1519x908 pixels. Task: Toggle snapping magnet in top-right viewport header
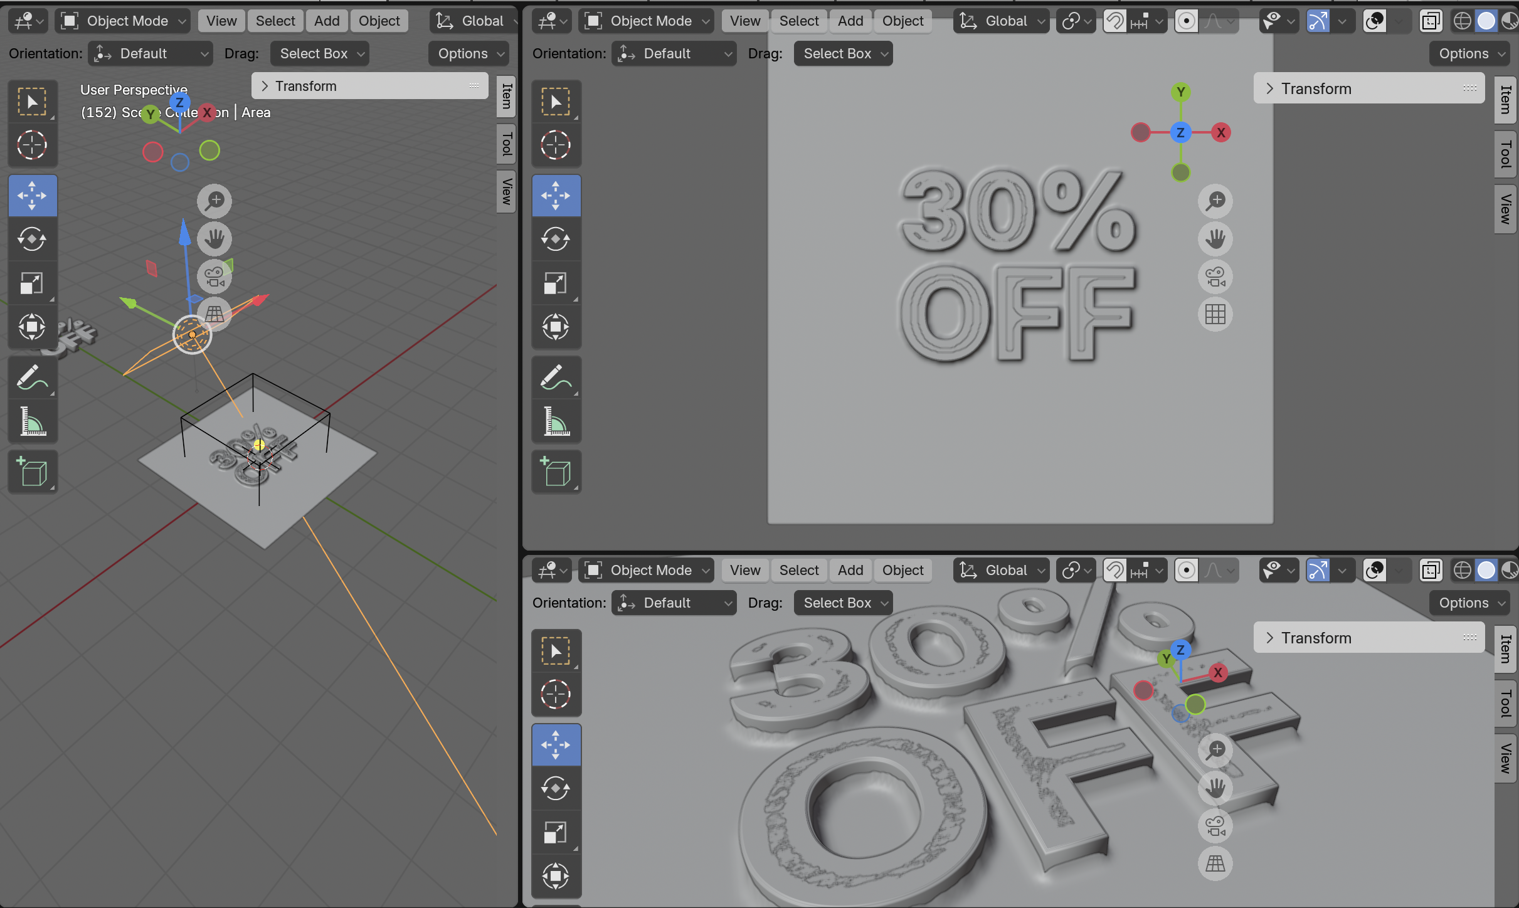tap(1114, 21)
